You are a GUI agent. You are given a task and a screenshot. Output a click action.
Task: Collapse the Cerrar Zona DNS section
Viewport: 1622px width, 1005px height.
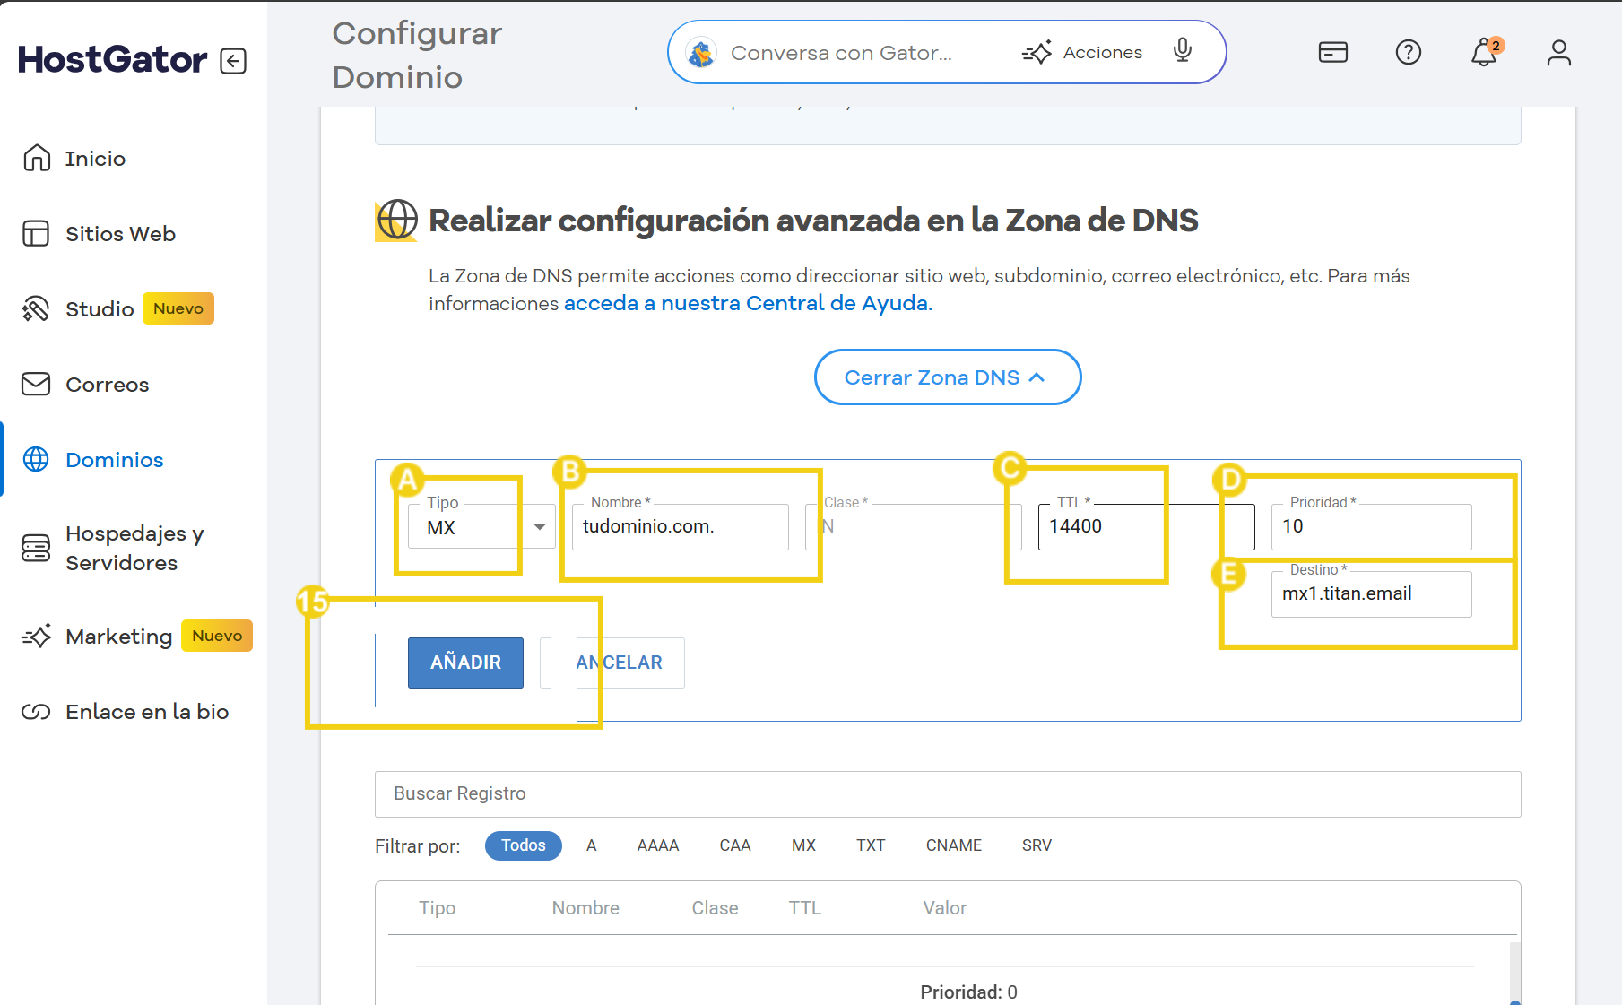coord(947,377)
